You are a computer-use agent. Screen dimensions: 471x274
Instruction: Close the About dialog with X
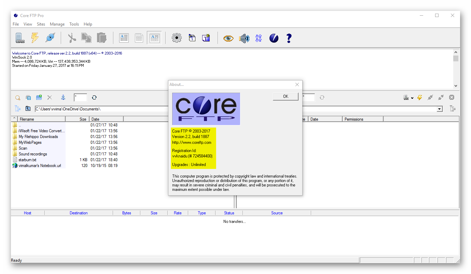pyautogui.click(x=297, y=85)
